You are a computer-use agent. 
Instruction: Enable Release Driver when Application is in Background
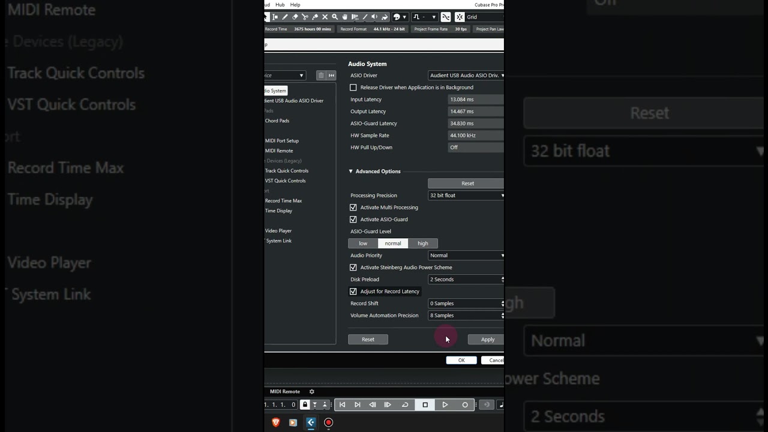353,88
